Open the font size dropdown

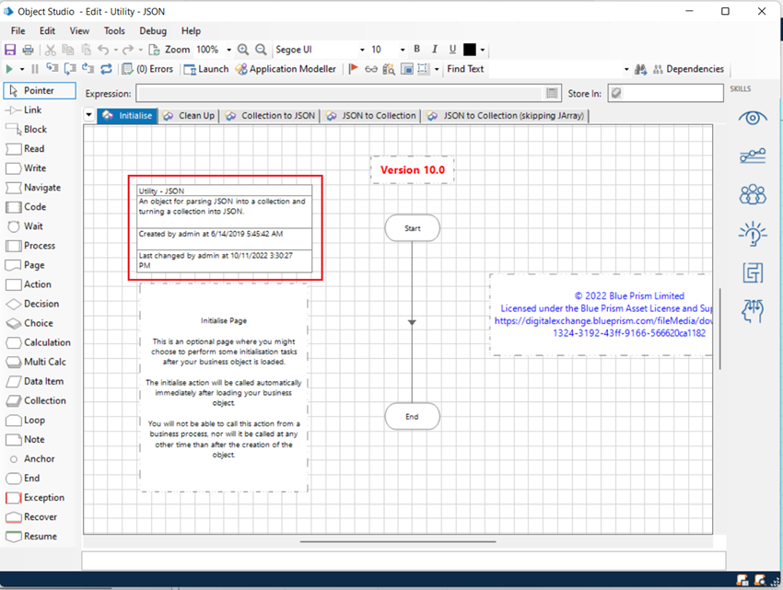[402, 50]
